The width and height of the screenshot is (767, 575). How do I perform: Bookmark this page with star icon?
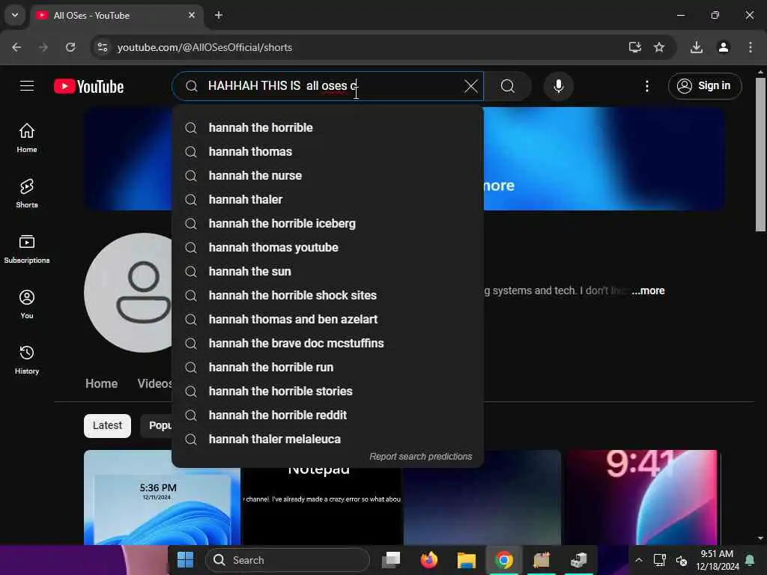659,47
